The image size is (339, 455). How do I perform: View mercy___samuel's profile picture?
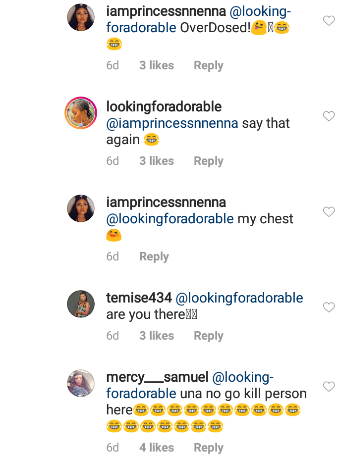tap(81, 383)
